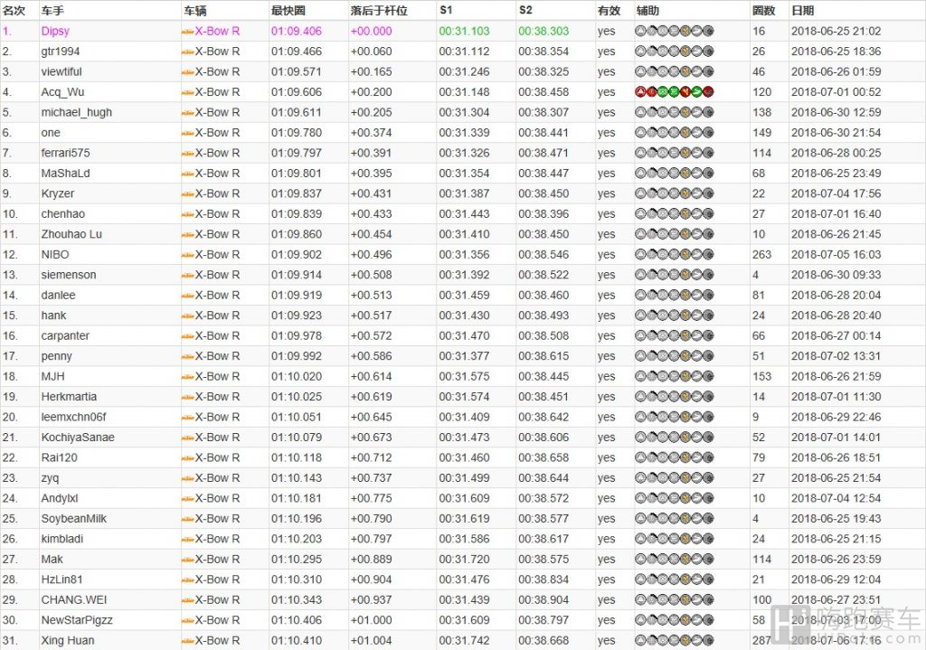
Task: Click the KTM logo in michael_hugh's row
Action: tap(188, 113)
